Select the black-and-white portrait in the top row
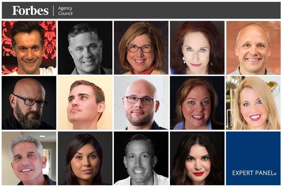 coord(85,48)
